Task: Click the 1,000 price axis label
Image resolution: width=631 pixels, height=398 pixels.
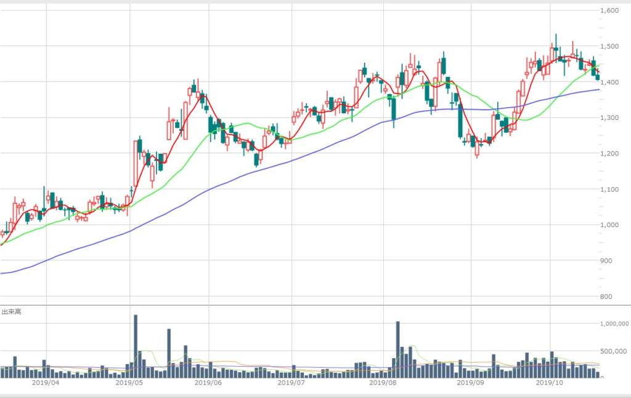Action: (609, 225)
